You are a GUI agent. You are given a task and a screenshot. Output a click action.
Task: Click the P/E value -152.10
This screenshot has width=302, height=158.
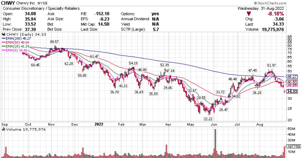[x=102, y=14]
